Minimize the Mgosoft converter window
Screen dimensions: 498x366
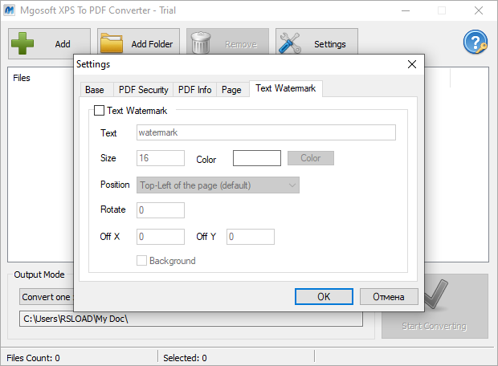(x=406, y=10)
